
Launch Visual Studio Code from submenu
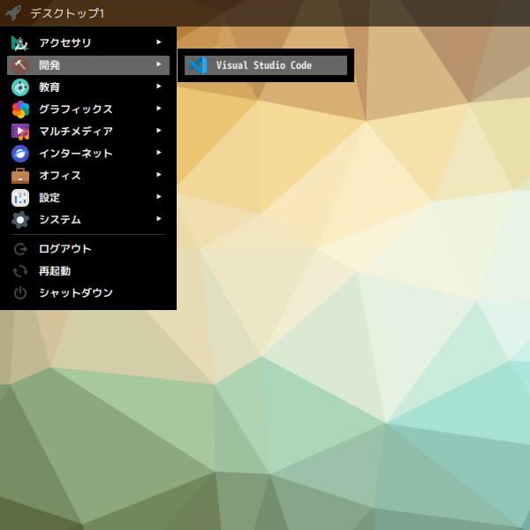pos(266,65)
